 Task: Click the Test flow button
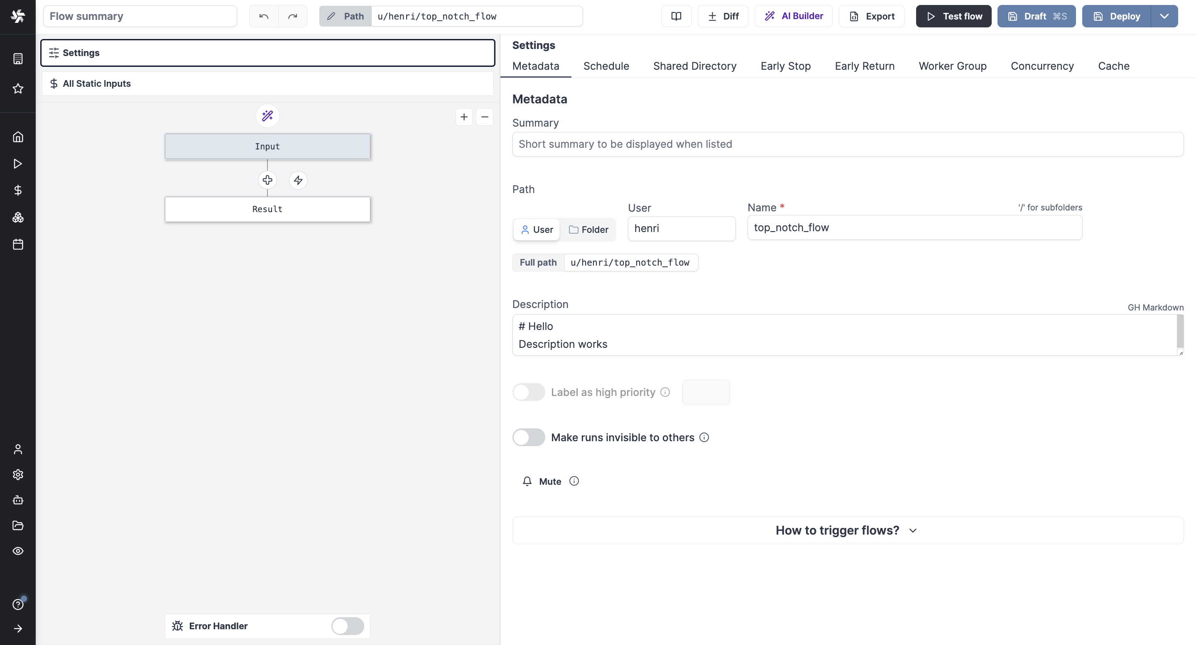coord(953,16)
